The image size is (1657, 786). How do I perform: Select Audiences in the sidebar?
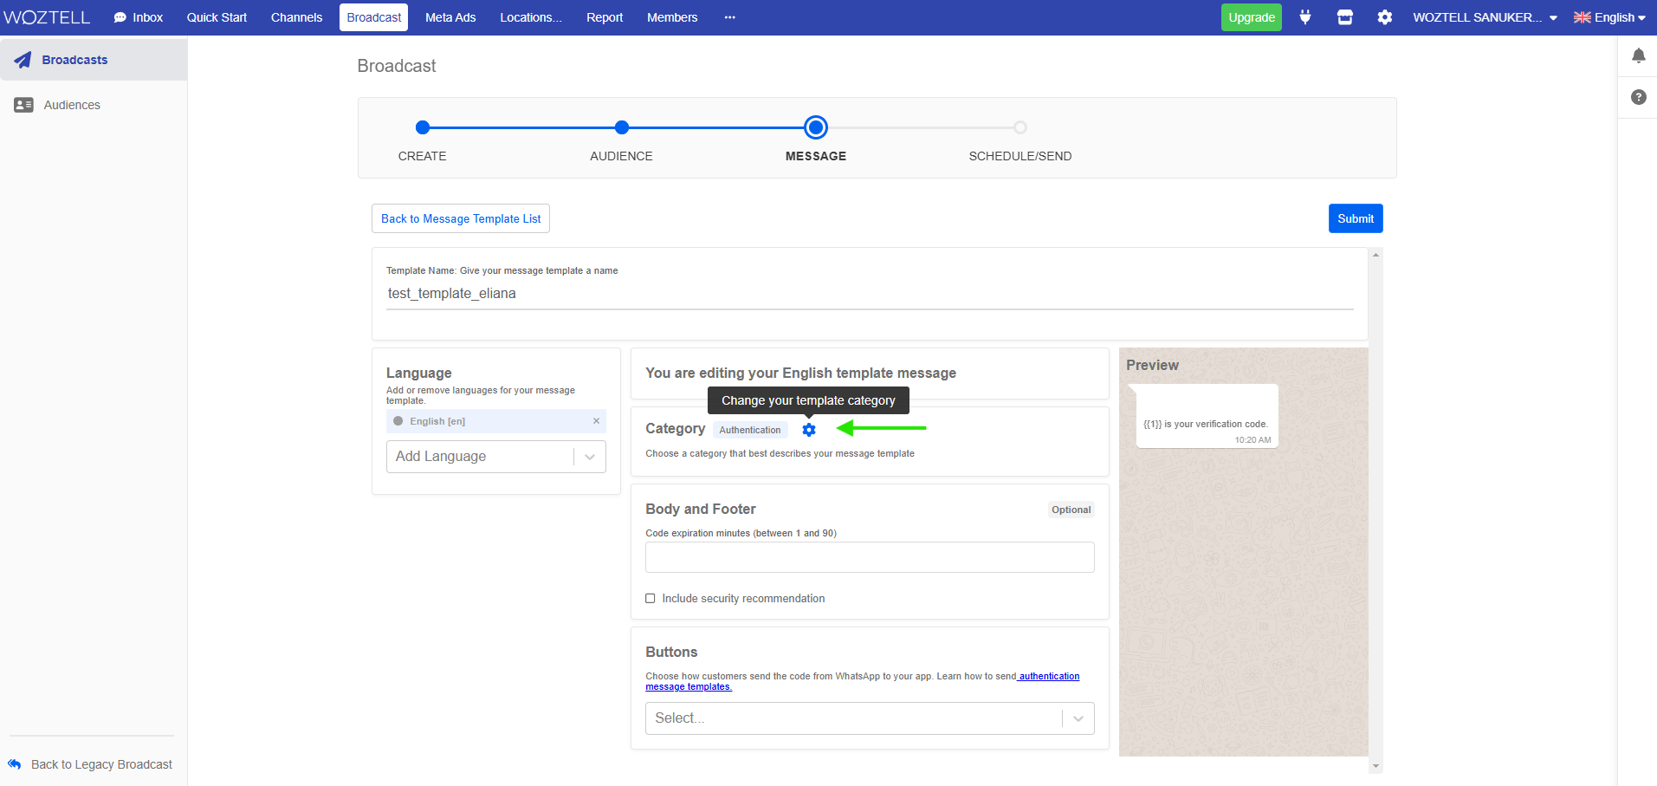click(72, 105)
